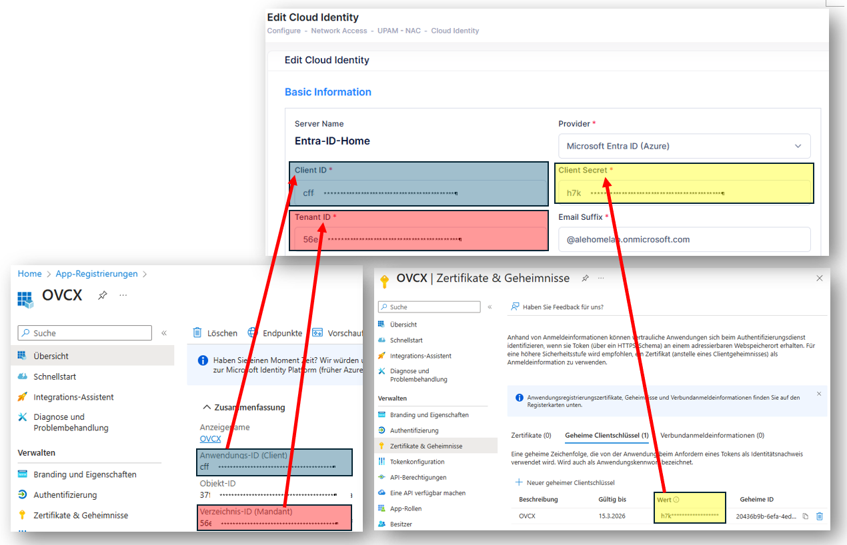Open Eine API verfügbar machen

(428, 493)
